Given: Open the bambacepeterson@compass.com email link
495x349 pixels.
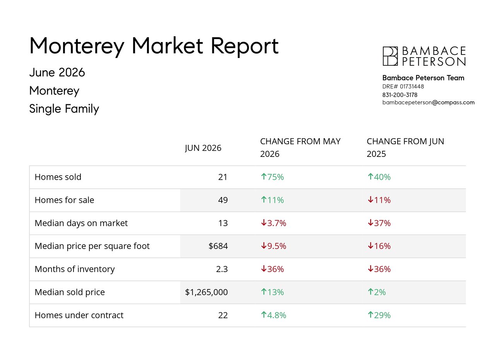Looking at the screenshot, I should pos(428,103).
